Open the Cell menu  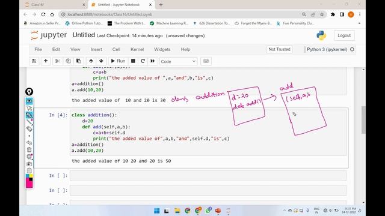[x=116, y=49]
